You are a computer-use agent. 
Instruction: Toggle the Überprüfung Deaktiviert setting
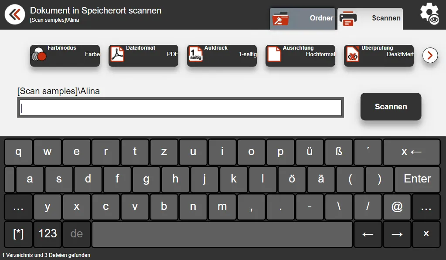[379, 56]
